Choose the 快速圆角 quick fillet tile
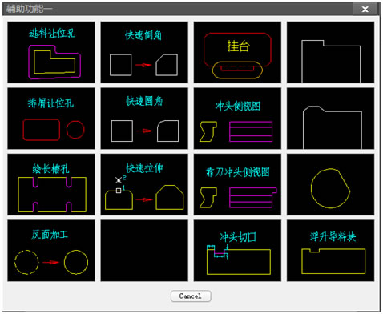The image size is (383, 314). (x=144, y=119)
